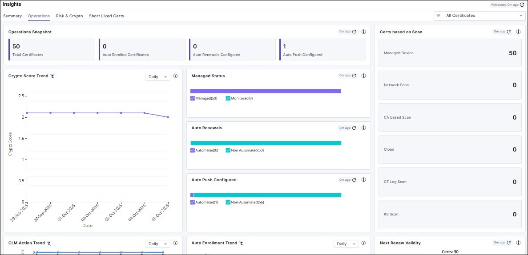The width and height of the screenshot is (528, 255).
Task: Click the filter icon beside All Certificates
Action: pyautogui.click(x=439, y=15)
